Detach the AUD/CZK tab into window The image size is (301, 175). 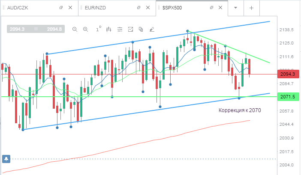pos(61,8)
